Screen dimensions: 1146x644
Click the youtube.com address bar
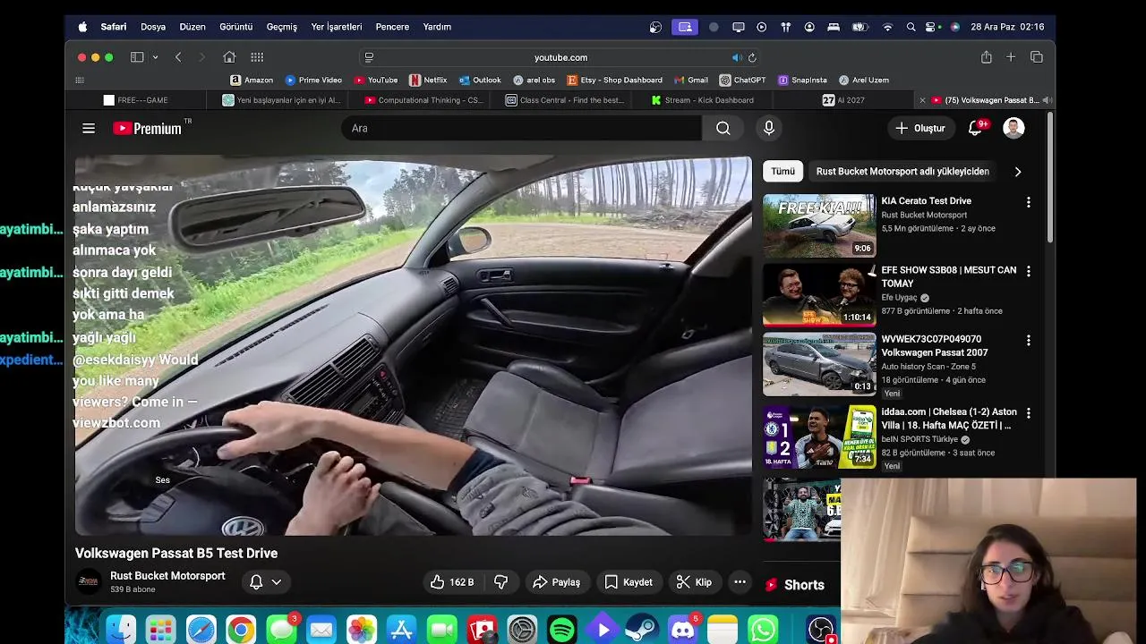(560, 57)
